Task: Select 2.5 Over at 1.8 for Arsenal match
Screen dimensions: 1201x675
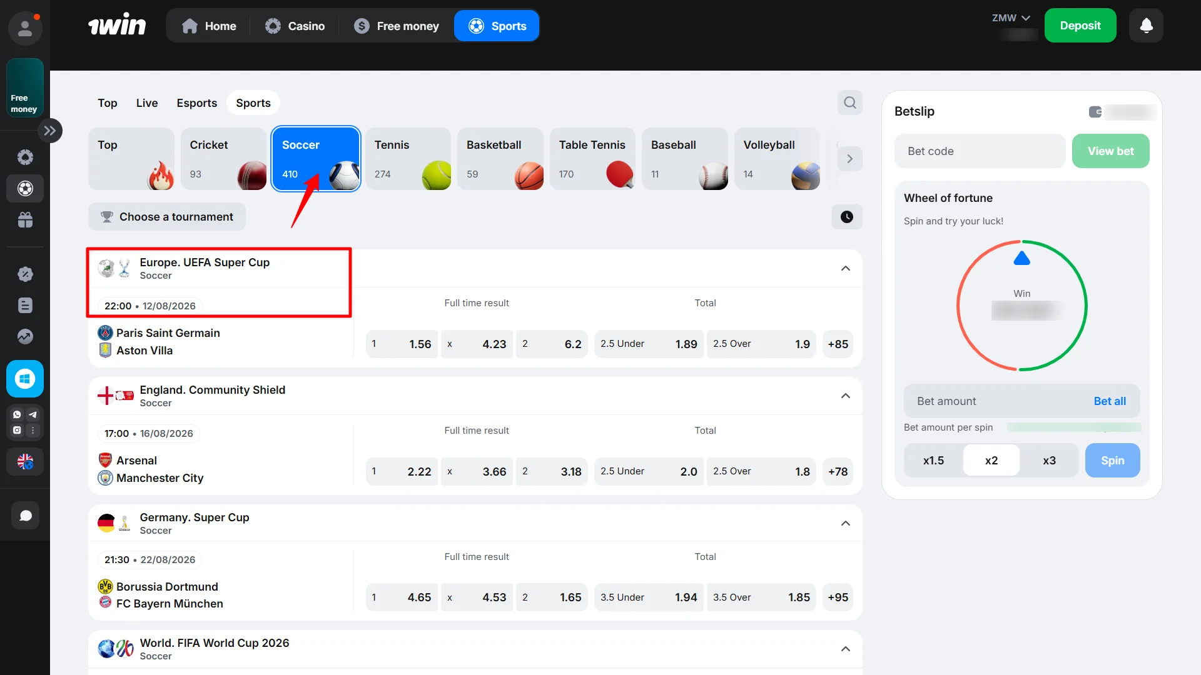Action: 761,472
